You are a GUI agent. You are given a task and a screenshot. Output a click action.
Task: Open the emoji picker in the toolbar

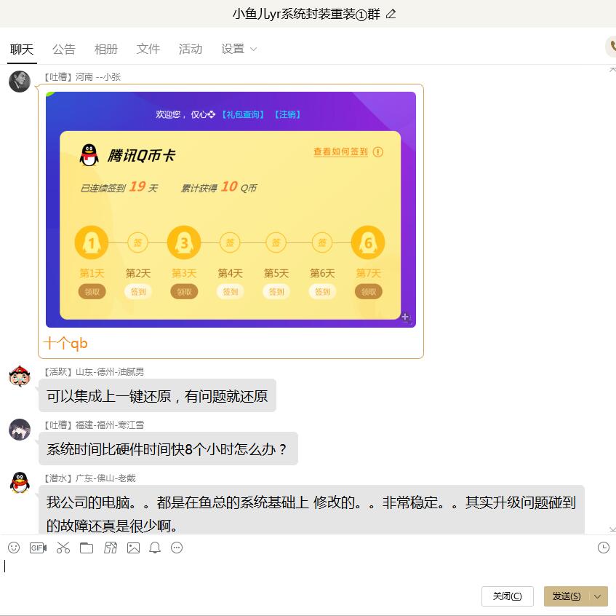14,548
